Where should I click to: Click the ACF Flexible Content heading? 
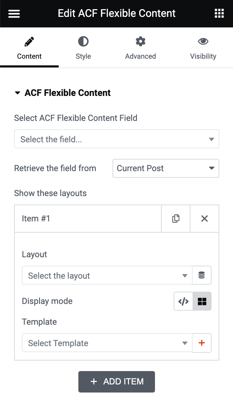(x=67, y=93)
